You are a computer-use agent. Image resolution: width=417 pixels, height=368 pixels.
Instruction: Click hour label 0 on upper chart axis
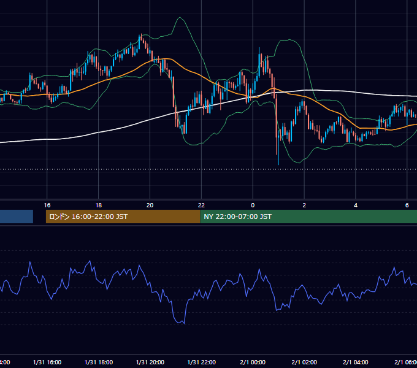pos(253,205)
